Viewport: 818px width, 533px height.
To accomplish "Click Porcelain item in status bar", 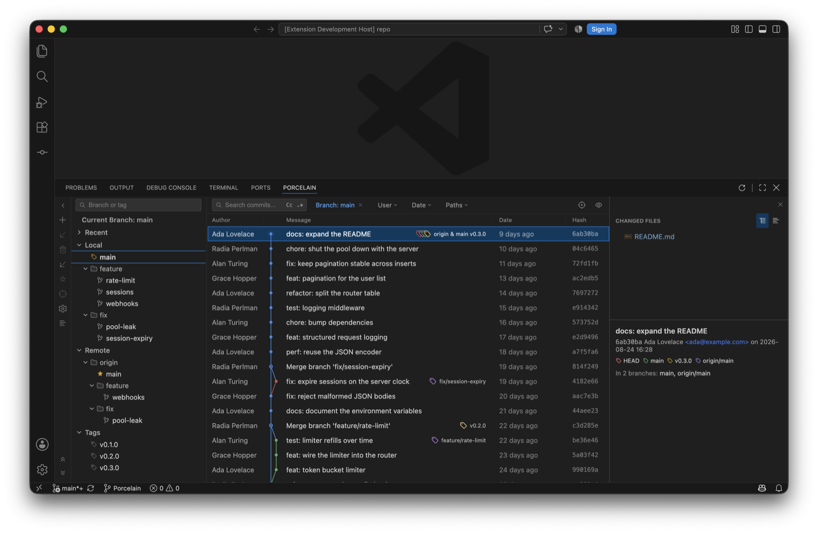I will pos(122,488).
